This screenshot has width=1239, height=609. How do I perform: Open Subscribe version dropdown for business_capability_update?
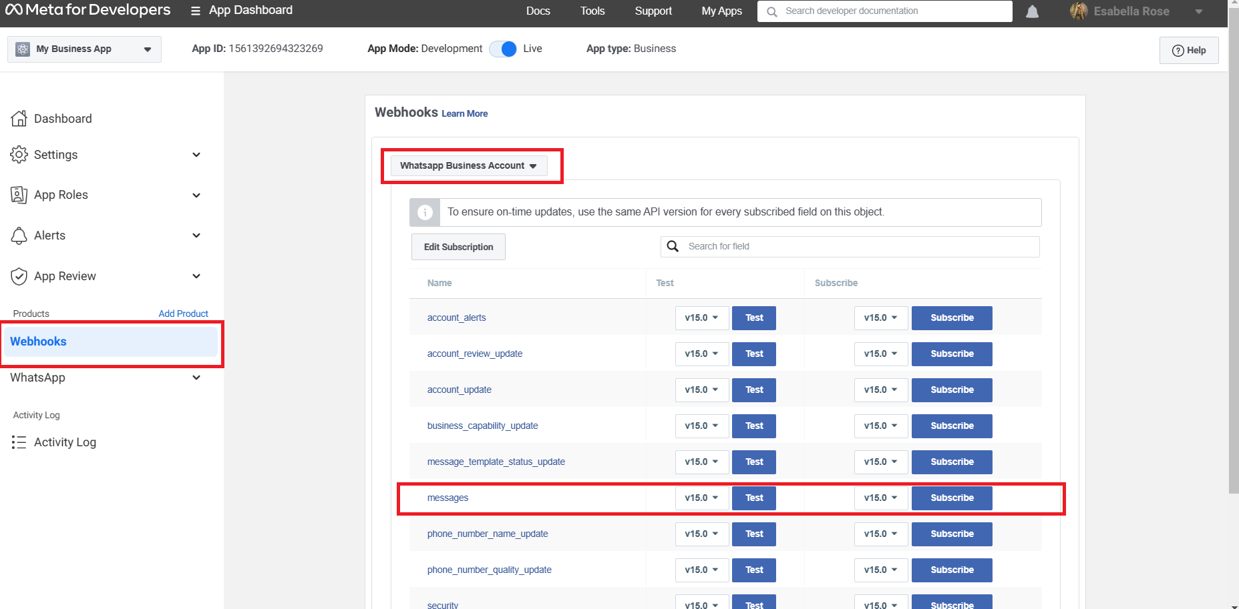click(880, 426)
